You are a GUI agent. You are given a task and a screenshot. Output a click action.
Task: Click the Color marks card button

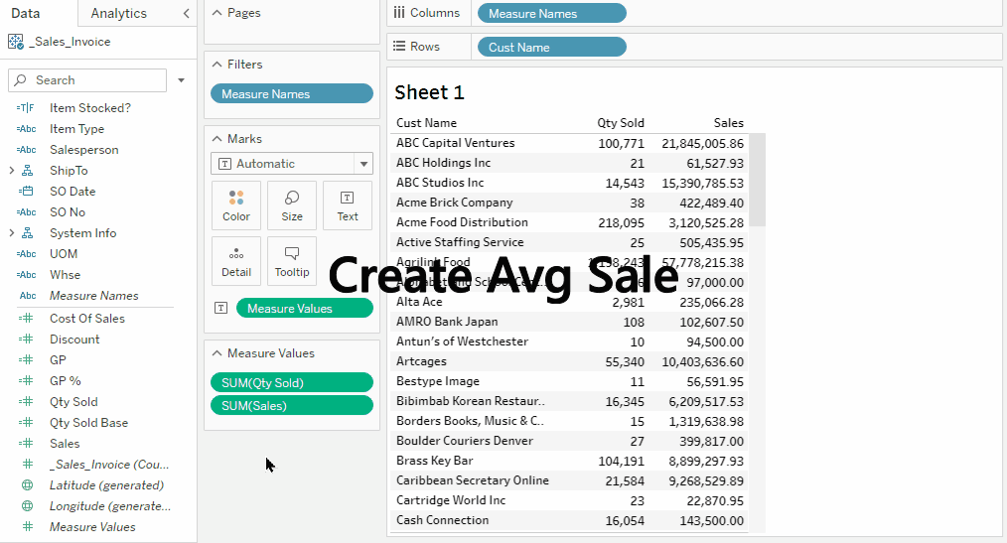tap(236, 205)
